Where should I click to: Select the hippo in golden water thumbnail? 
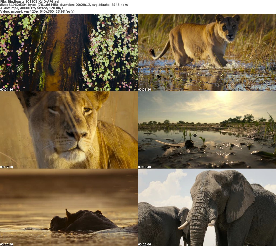(69, 207)
